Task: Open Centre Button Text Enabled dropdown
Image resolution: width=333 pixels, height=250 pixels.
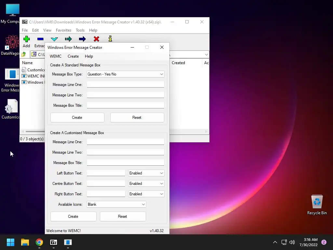Action: [x=146, y=184]
